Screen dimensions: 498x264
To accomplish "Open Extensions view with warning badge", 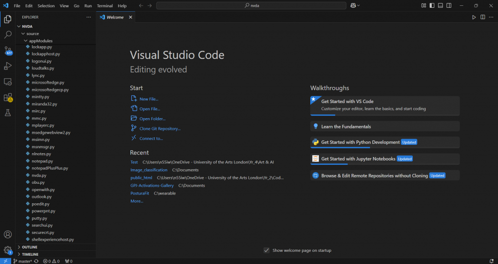I will (8, 97).
